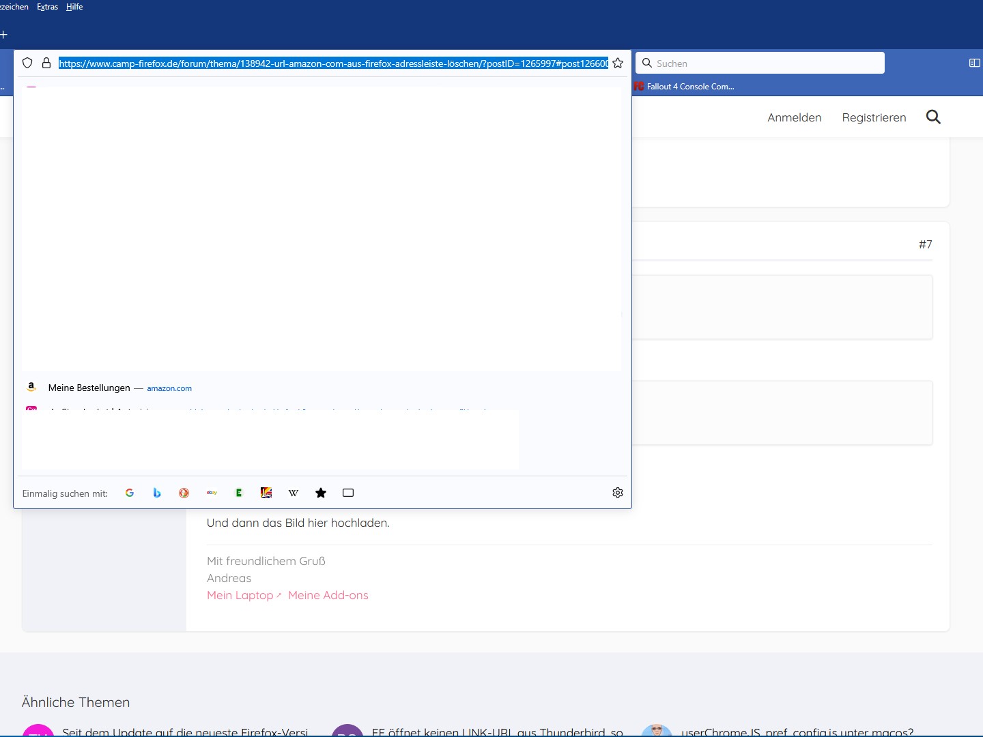Search once with Bing icon
Viewport: 983px width, 737px height.
[x=157, y=493]
